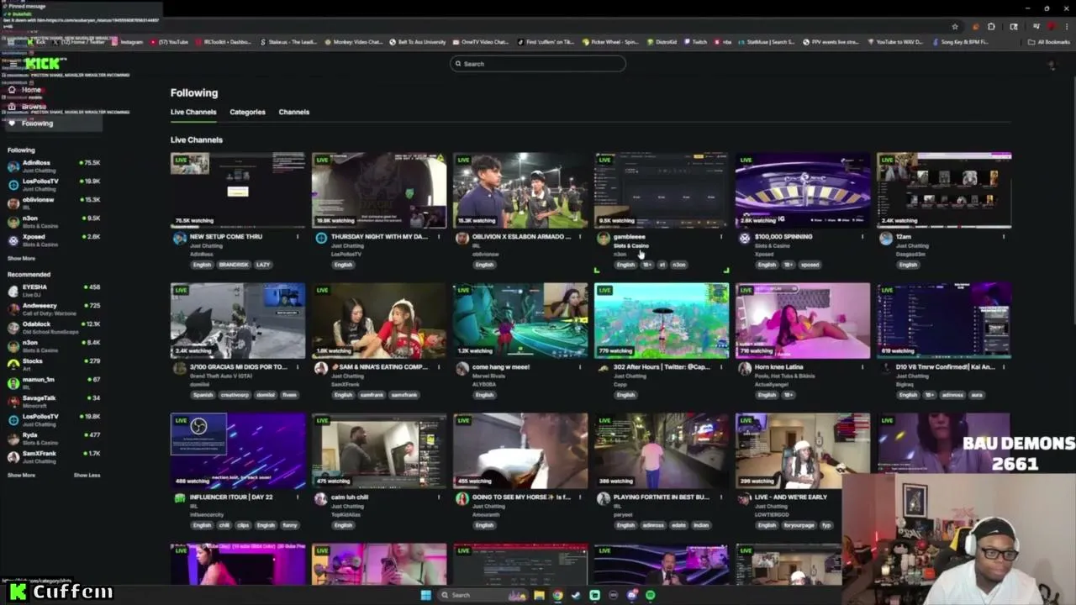
Task: Click SavageTalk avatar in the sidebar
Action: pos(13,402)
